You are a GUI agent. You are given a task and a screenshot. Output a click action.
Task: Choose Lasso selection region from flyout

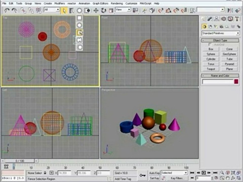pyautogui.click(x=79, y=40)
